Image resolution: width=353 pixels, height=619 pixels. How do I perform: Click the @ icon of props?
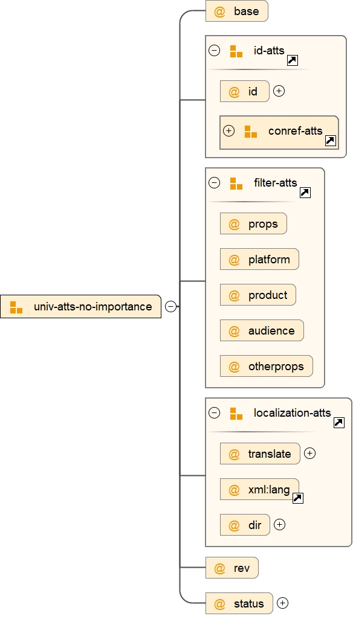coord(234,224)
